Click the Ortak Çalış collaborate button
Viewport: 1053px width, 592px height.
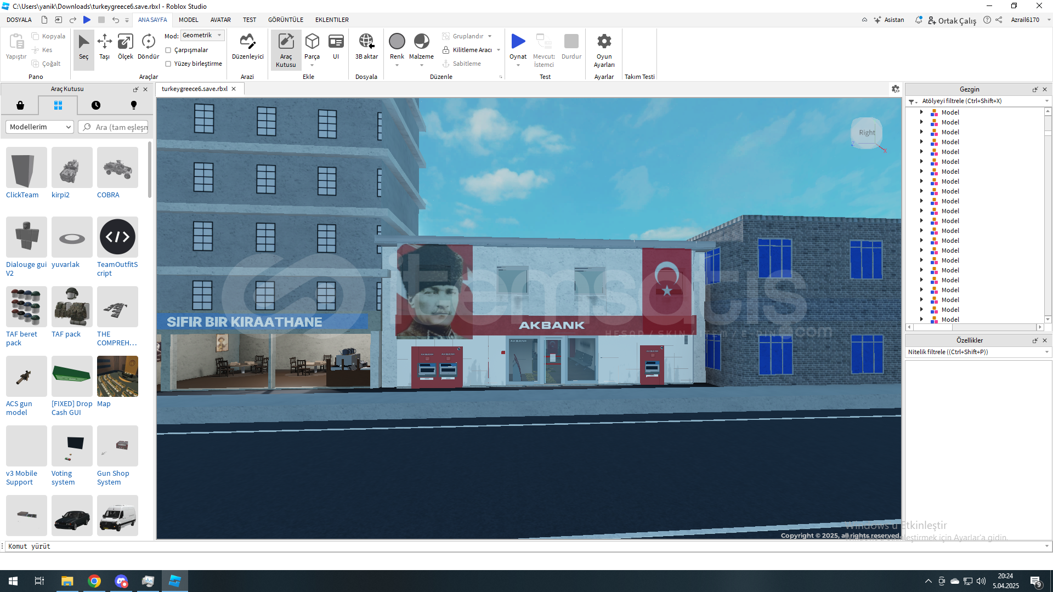952,20
